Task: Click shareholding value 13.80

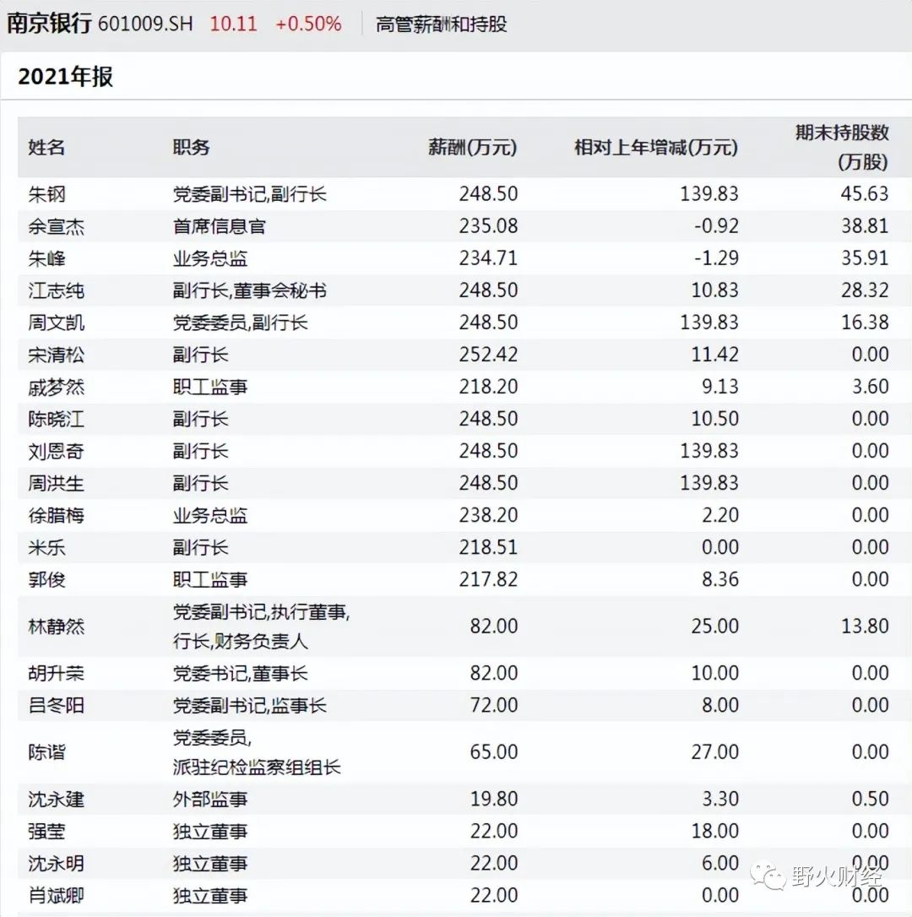Action: tap(866, 627)
